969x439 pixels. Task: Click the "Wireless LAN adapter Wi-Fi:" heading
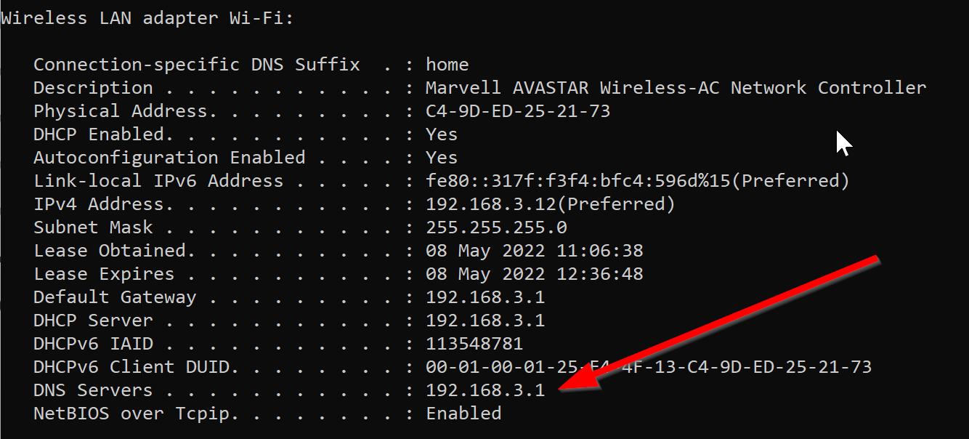147,18
